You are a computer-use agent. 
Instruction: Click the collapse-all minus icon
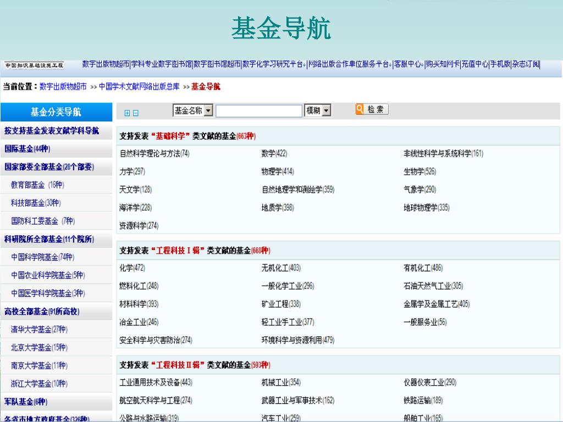(136, 113)
